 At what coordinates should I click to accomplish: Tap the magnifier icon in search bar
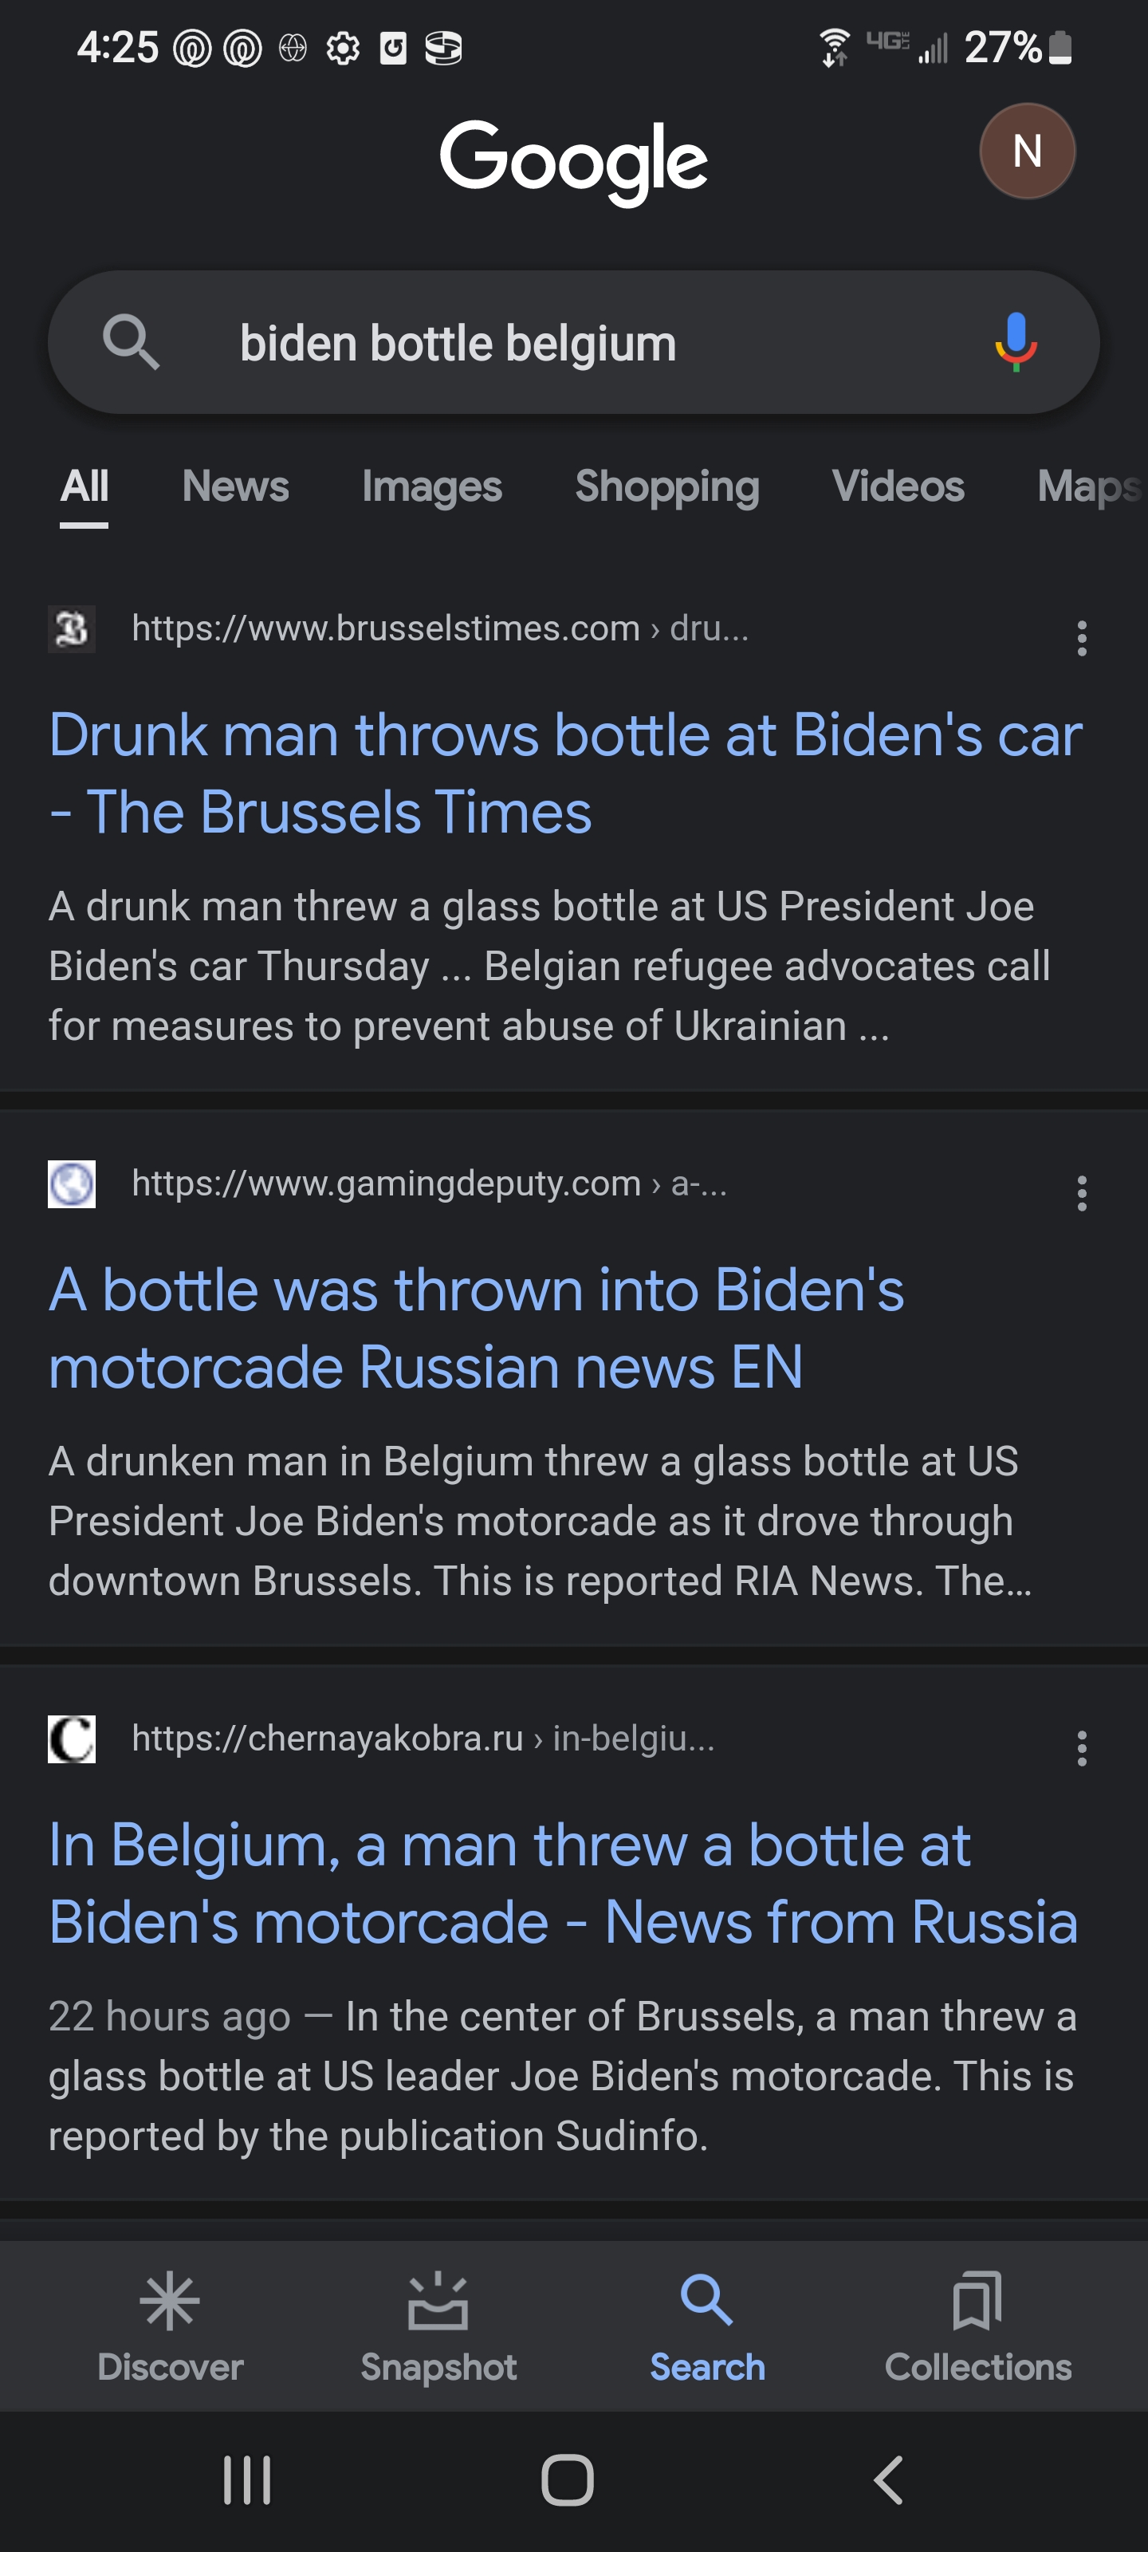131,343
